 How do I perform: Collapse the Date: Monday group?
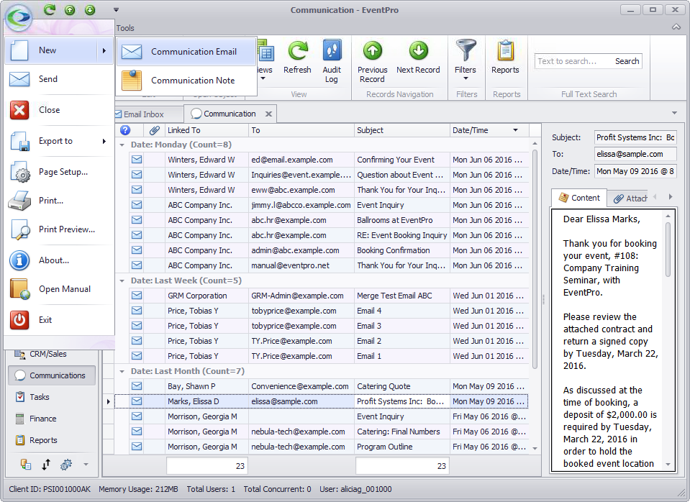122,145
